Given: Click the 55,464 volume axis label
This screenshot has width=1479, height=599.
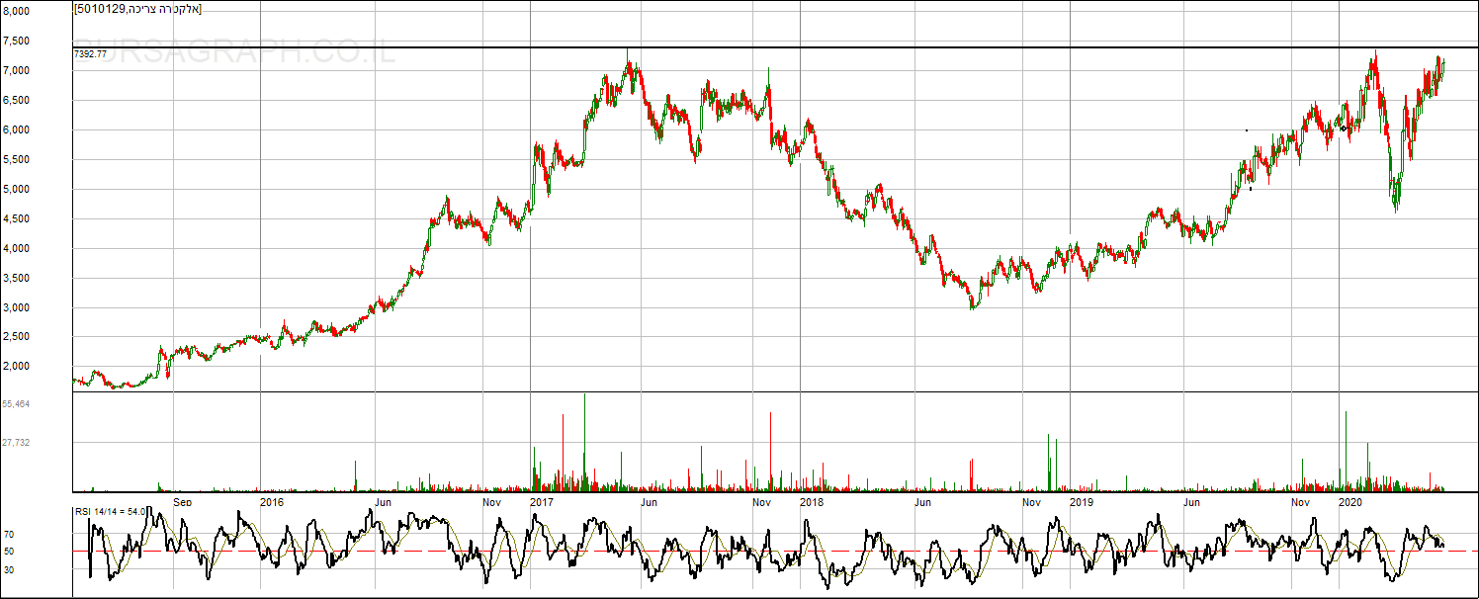Looking at the screenshot, I should 16,404.
